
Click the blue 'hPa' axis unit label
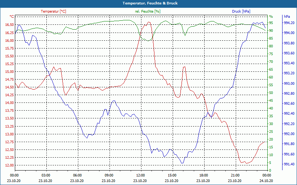click(287, 17)
